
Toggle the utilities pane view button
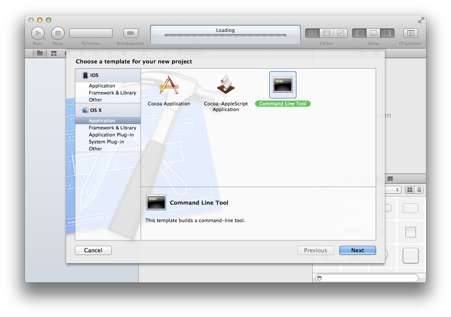387,33
